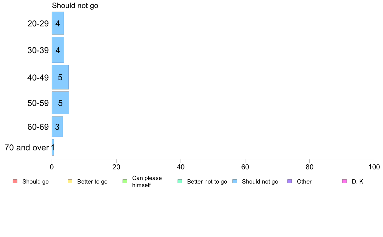Select the 30-39 bar showing 4
The image size is (383, 237).
58,50
